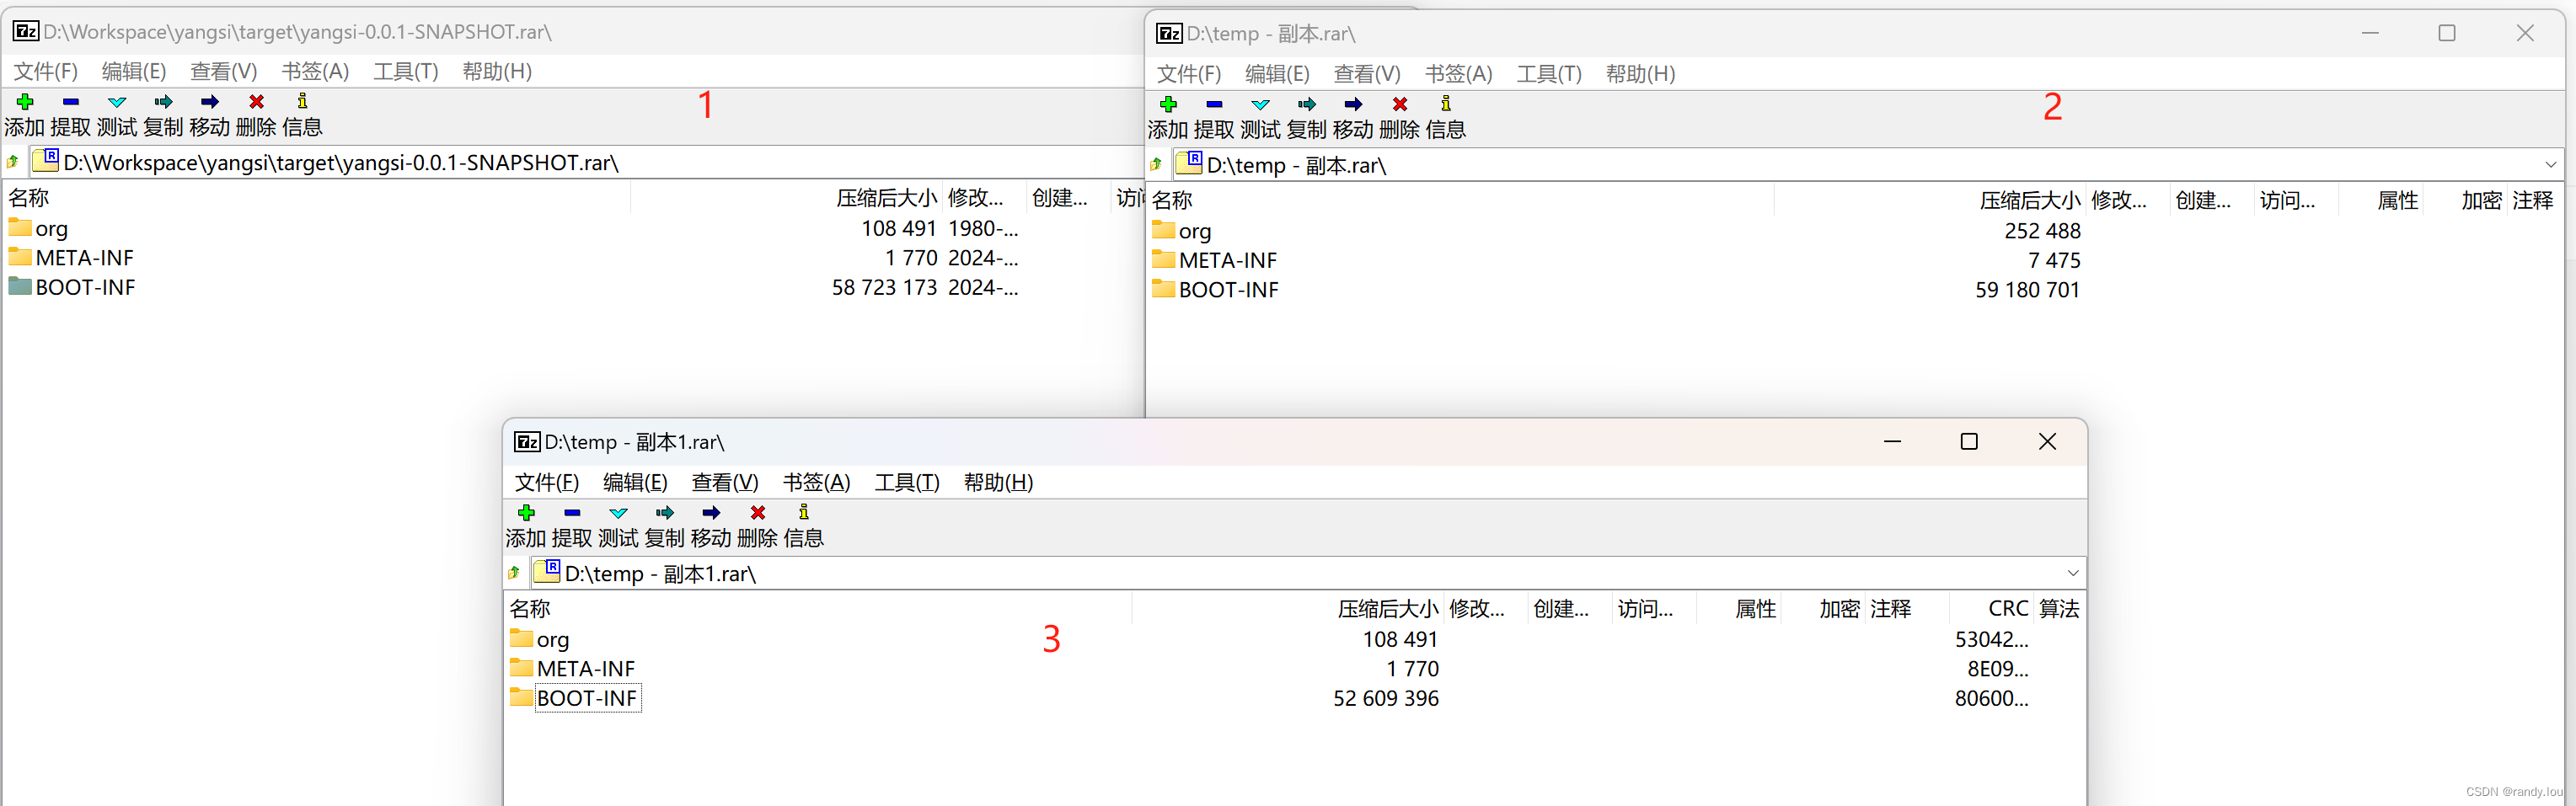Viewport: 2576px width, 806px height.
Task: Click the Delete (删除) icon in temp - 副本1.rar window
Action: [758, 513]
